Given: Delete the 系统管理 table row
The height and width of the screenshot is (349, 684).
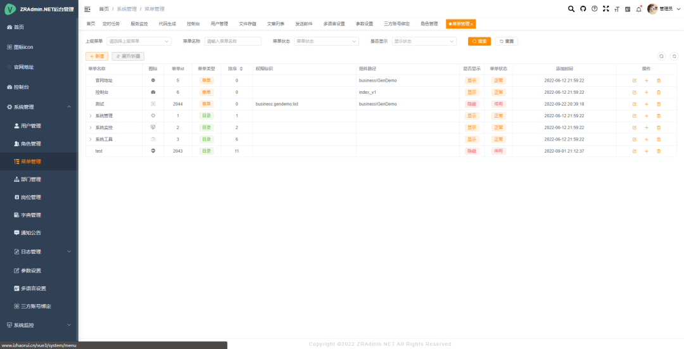Looking at the screenshot, I should (659, 116).
